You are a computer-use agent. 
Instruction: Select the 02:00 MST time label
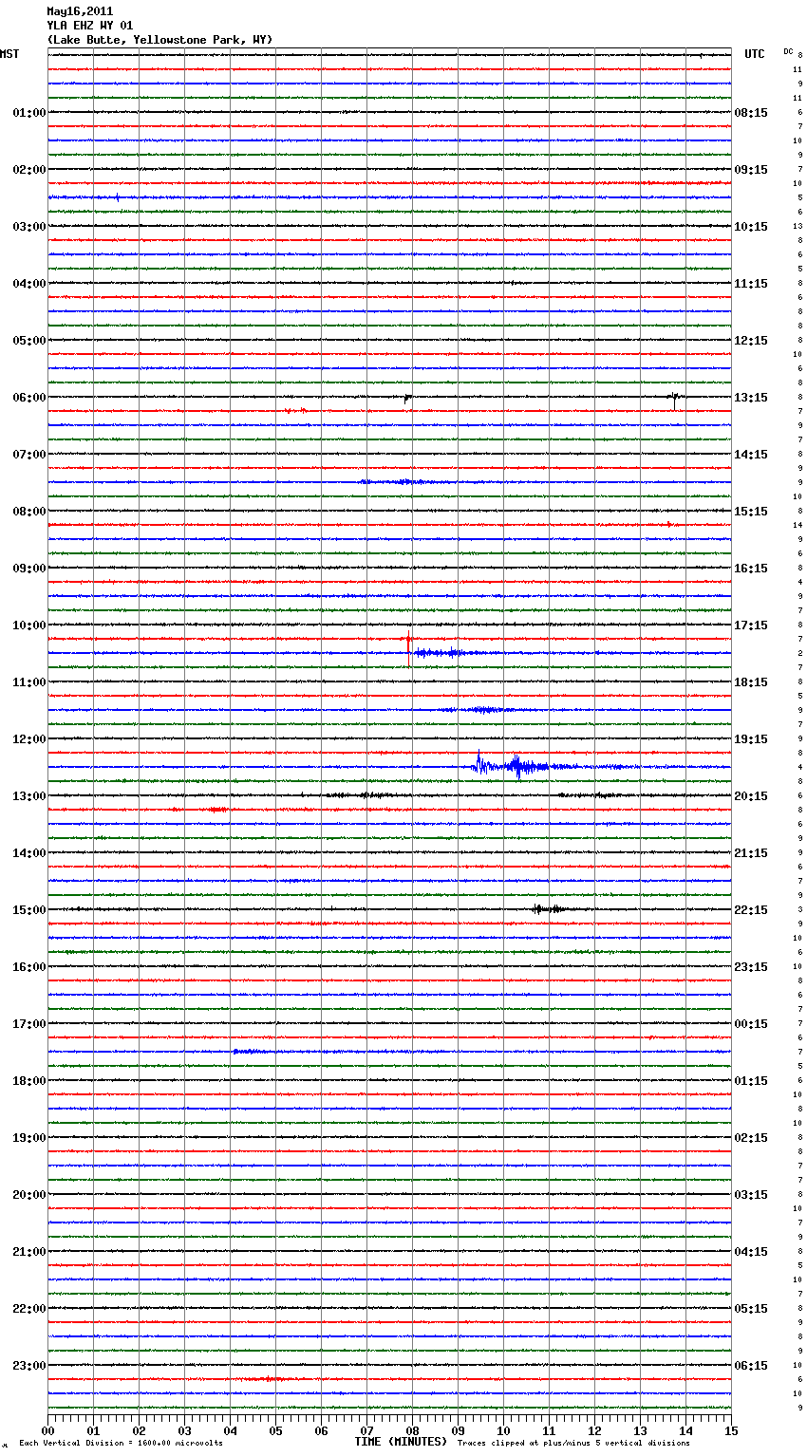tap(29, 170)
